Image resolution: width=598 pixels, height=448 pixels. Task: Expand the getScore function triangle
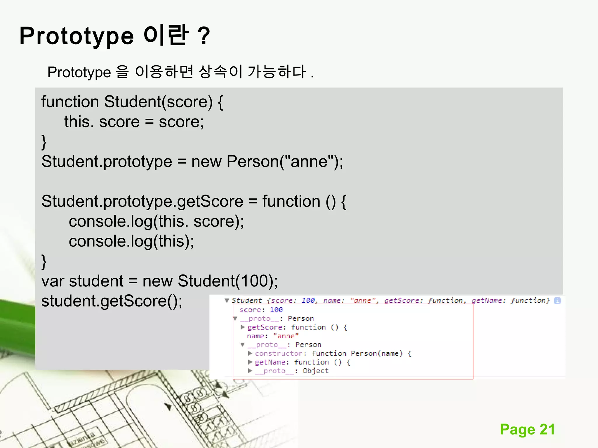[242, 327]
